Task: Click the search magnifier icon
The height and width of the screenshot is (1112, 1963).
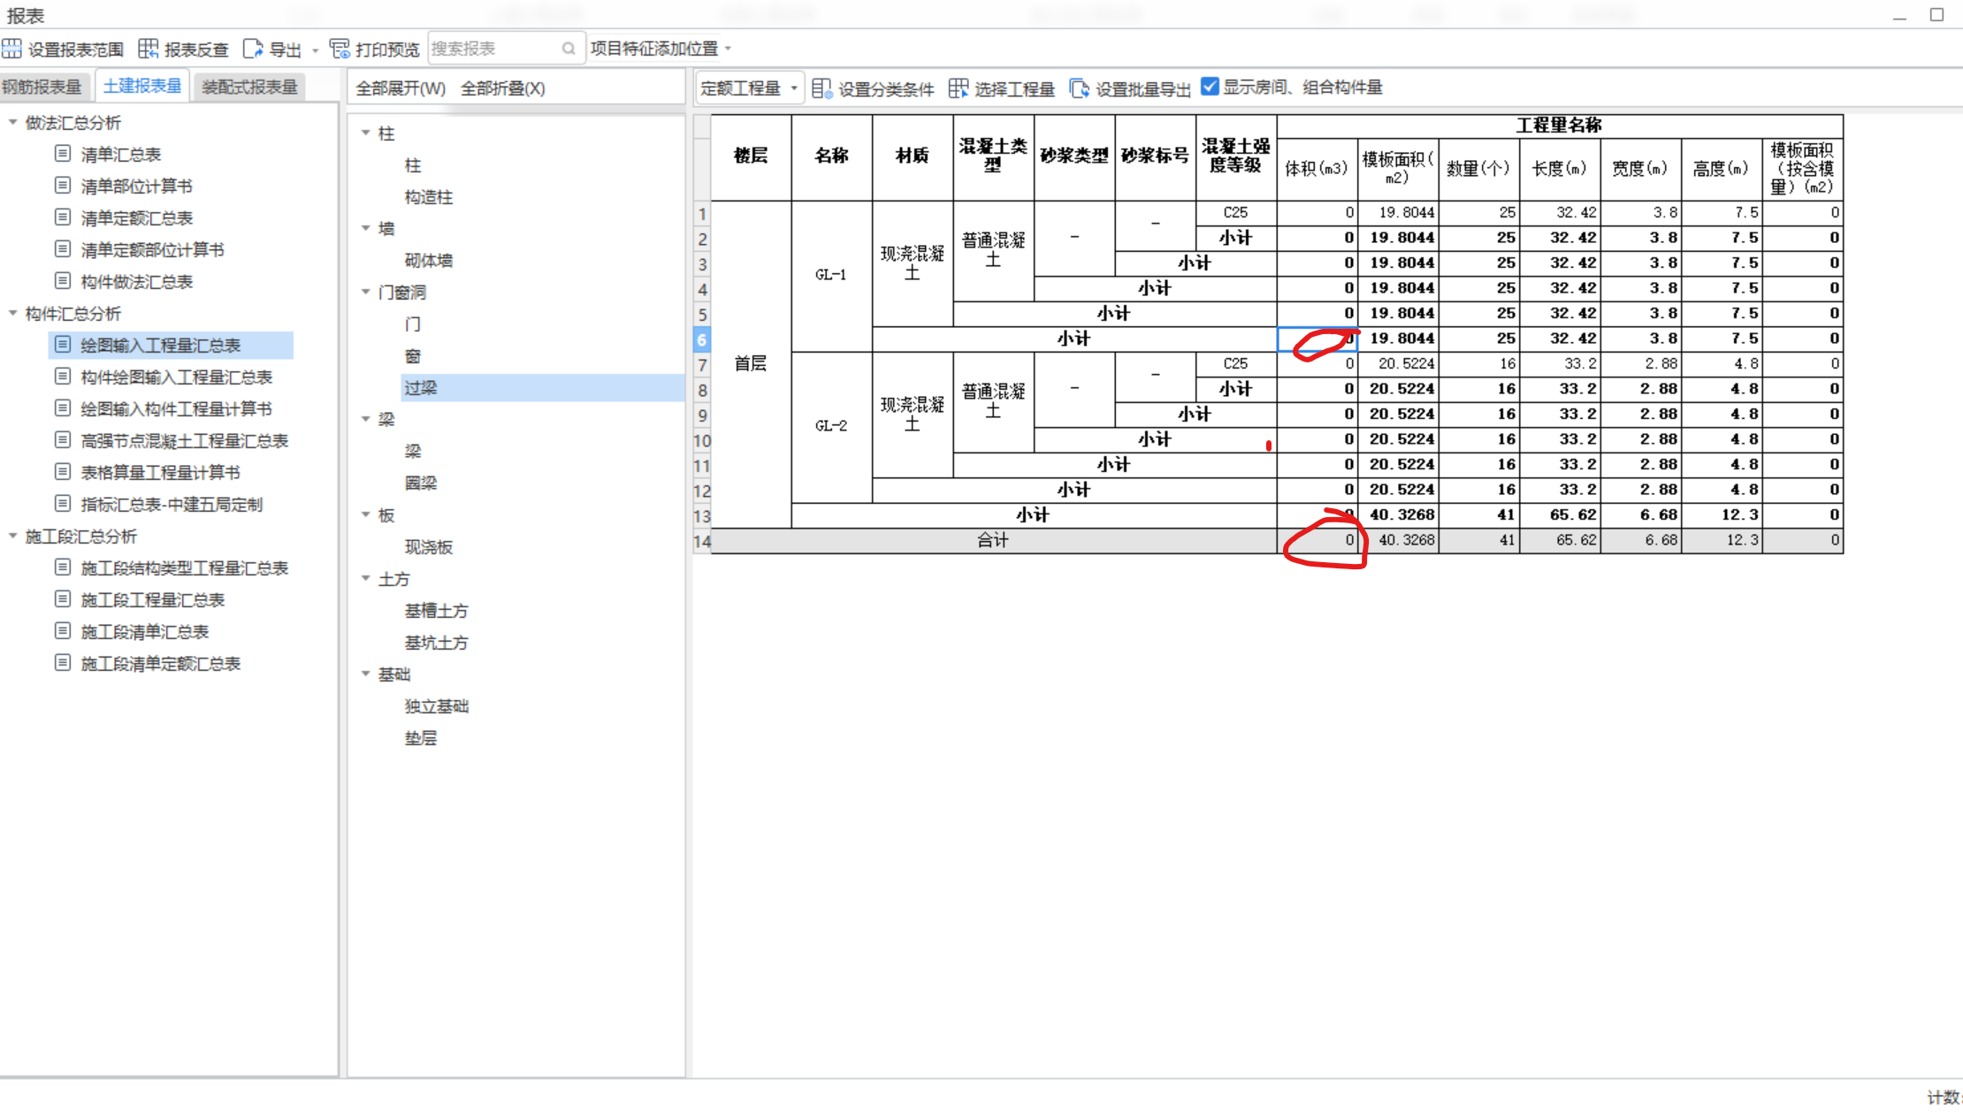Action: pyautogui.click(x=569, y=49)
